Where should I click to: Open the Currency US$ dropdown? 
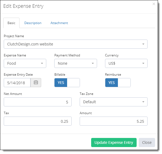[x=126, y=63]
